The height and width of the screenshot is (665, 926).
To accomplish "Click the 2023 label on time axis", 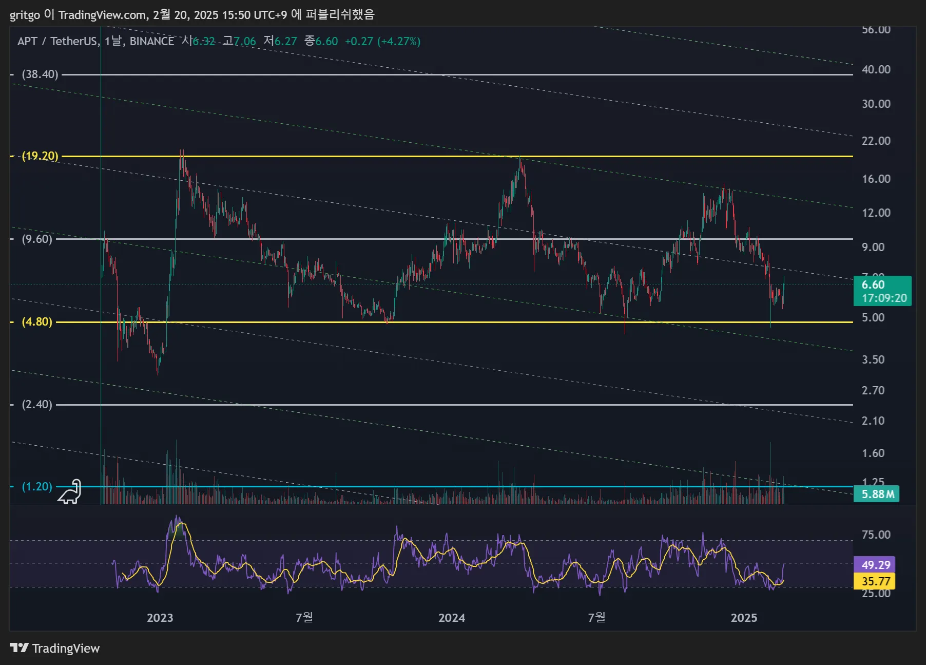I will 160,618.
